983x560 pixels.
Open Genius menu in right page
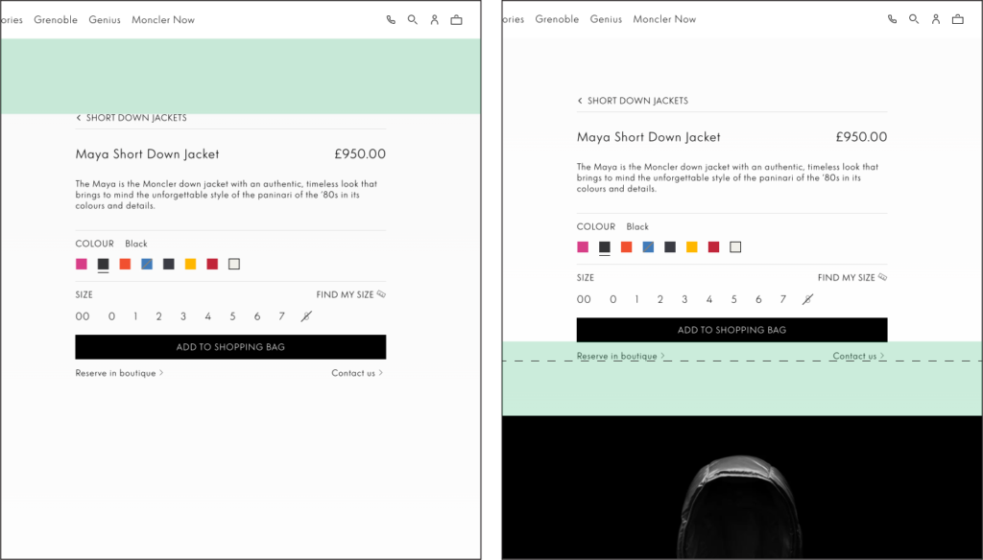606,19
